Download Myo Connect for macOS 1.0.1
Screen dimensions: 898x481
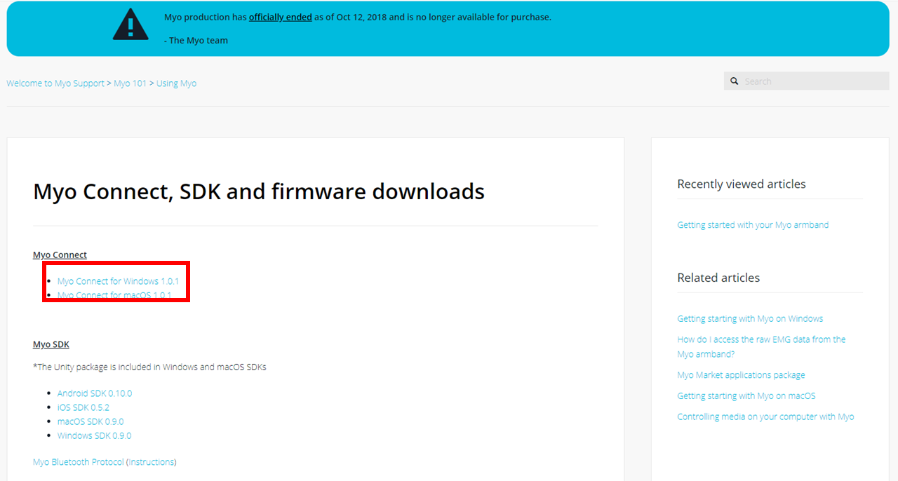click(x=114, y=295)
